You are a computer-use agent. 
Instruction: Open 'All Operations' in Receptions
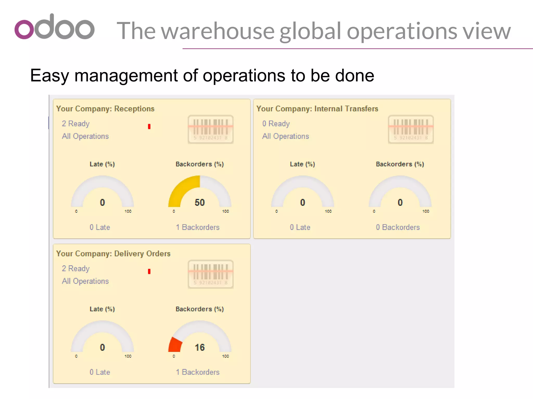[85, 136]
